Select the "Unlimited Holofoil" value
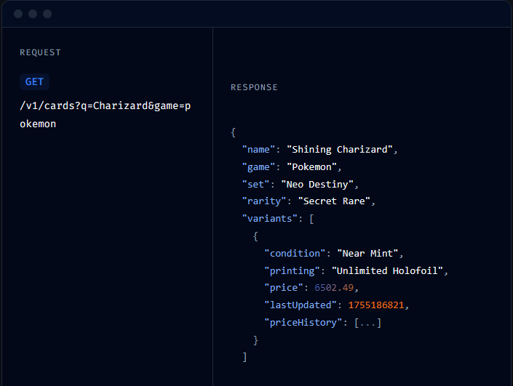513x386 pixels. (x=387, y=271)
